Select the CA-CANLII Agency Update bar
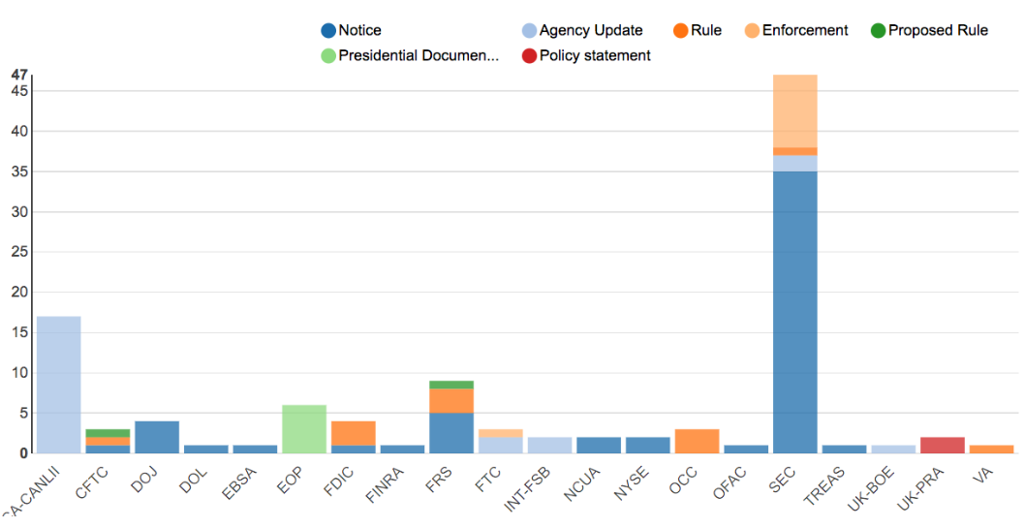Image resolution: width=1025 pixels, height=528 pixels. pos(59,385)
